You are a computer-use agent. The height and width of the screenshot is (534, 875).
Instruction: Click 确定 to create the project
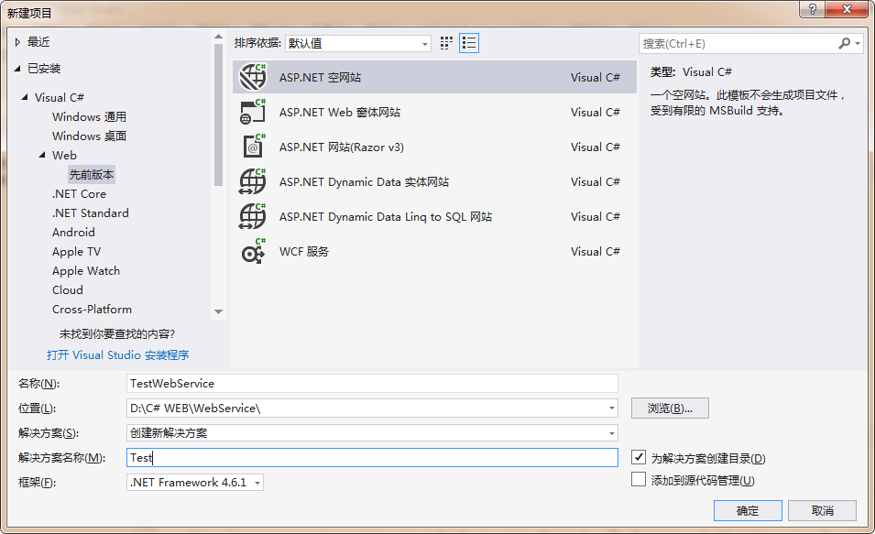click(x=748, y=510)
